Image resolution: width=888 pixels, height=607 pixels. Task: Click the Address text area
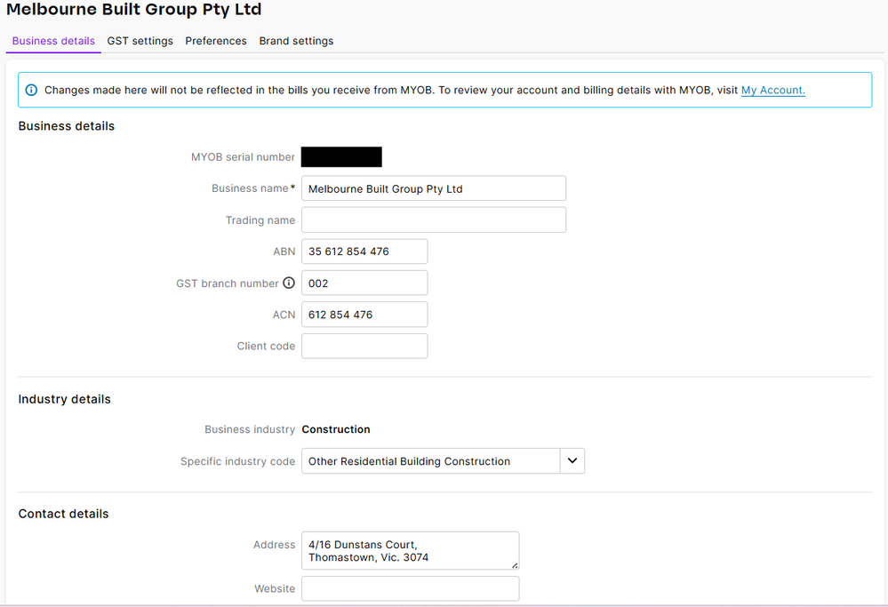pyautogui.click(x=409, y=551)
